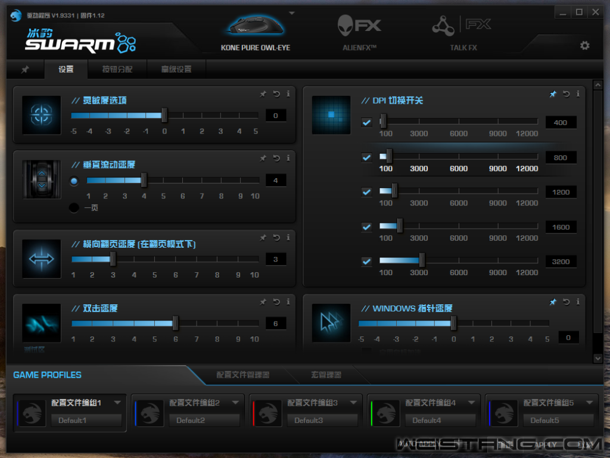Reset the 双击速度 double-click speed
This screenshot has height=458, width=610.
click(276, 302)
